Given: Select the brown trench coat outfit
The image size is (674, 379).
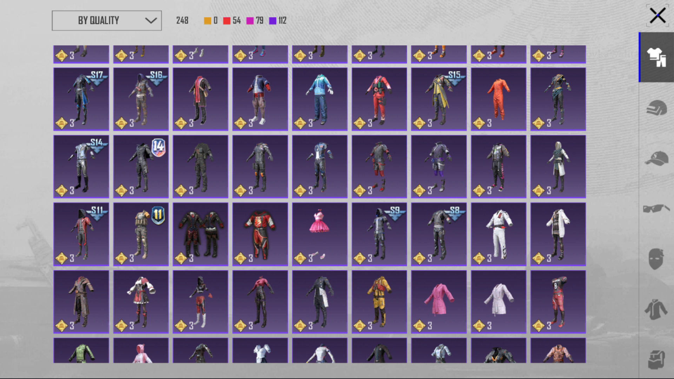Looking at the screenshot, I should [x=81, y=302].
